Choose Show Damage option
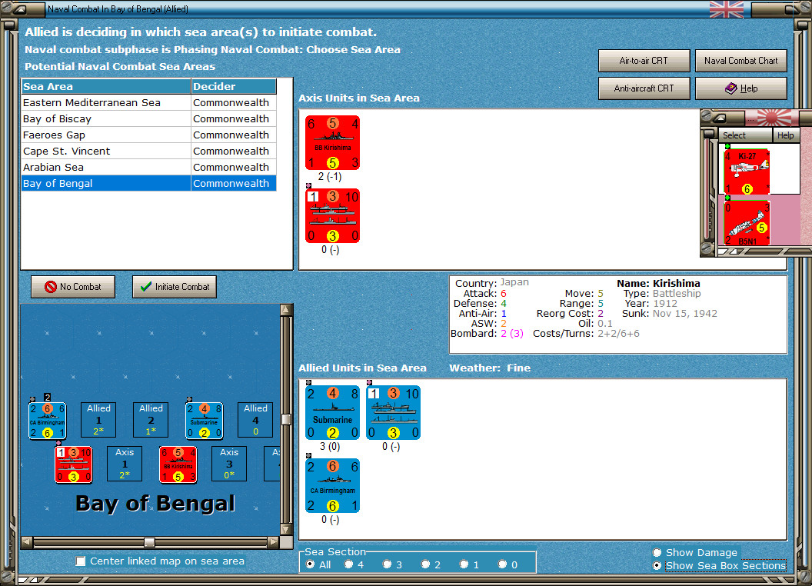 (x=657, y=552)
